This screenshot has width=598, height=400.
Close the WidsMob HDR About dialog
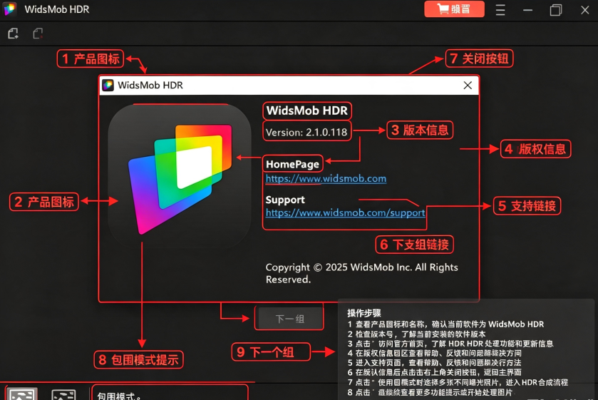point(468,85)
